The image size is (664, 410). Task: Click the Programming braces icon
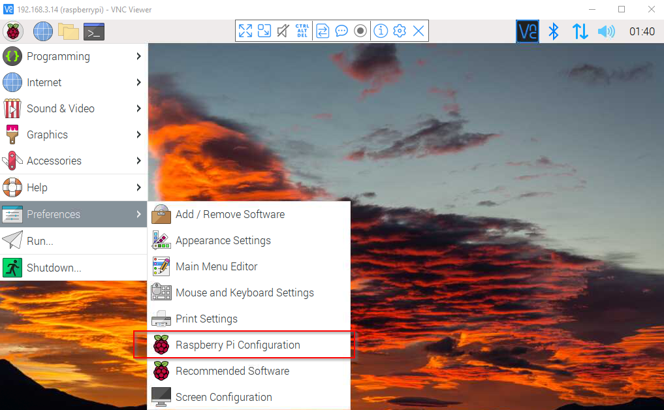click(12, 56)
